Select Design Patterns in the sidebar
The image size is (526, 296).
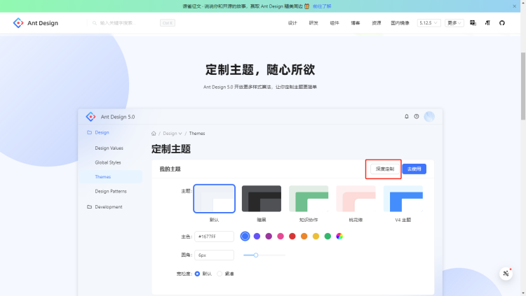click(111, 191)
